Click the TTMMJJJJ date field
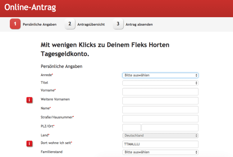 pyautogui.click(x=160, y=144)
